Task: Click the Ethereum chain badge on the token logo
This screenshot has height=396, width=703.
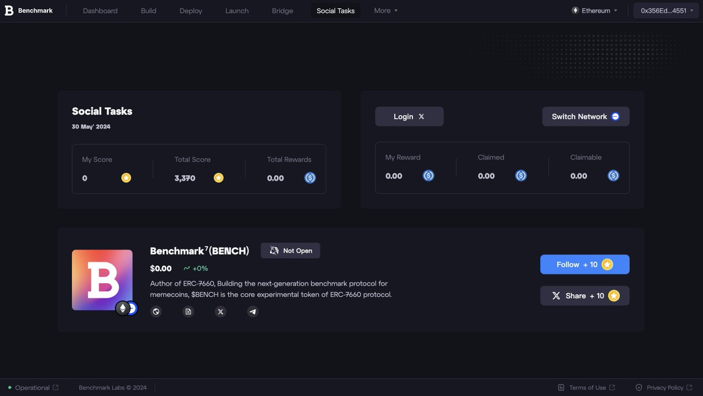Action: (122, 308)
